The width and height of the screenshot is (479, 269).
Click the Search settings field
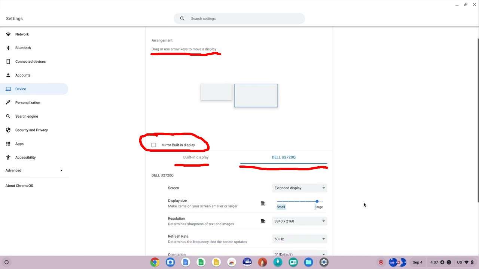pyautogui.click(x=239, y=19)
